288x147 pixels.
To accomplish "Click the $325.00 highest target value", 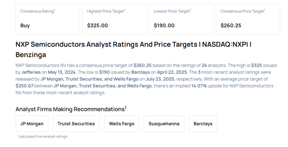I will 97,26.
